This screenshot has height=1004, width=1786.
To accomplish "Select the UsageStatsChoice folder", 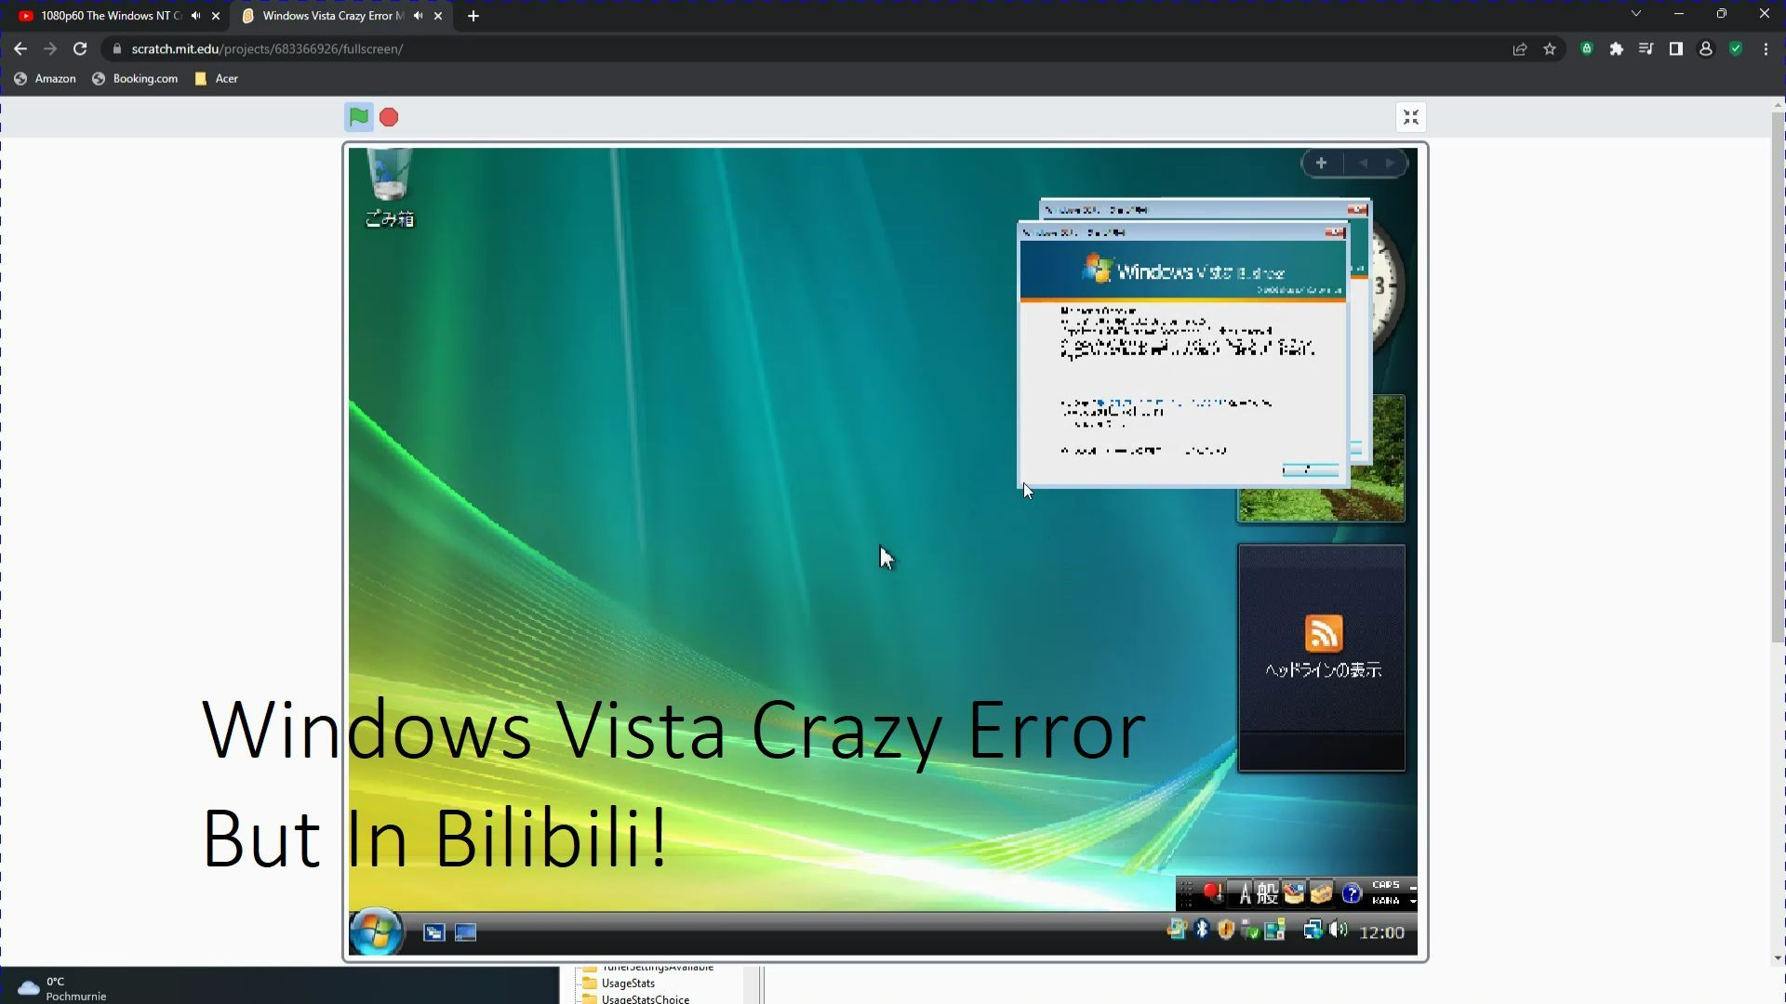I will pyautogui.click(x=635, y=999).
